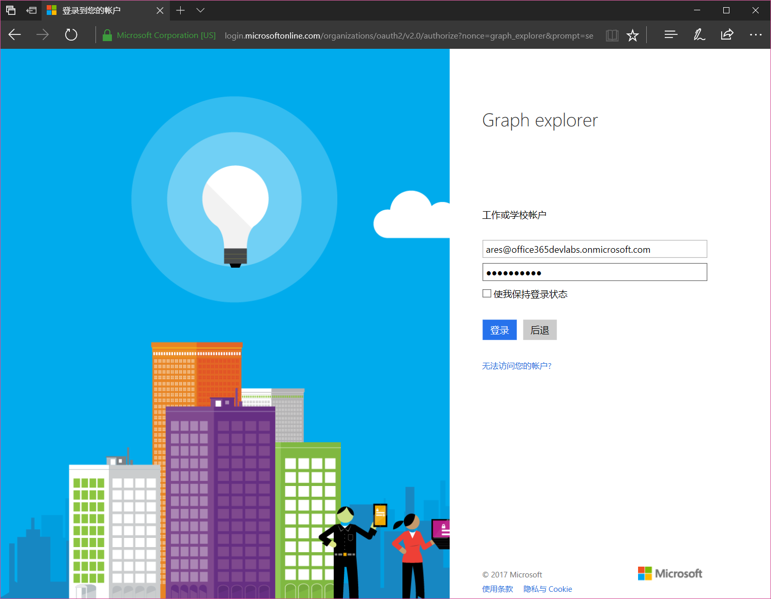
Task: Open Edge settings and more menu
Action: (756, 35)
